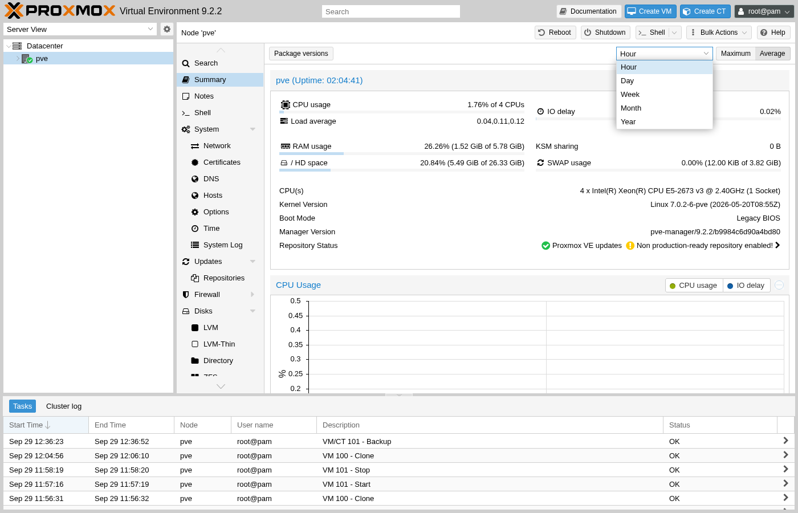
Task: Open the root@pam user menu
Action: coord(764,11)
